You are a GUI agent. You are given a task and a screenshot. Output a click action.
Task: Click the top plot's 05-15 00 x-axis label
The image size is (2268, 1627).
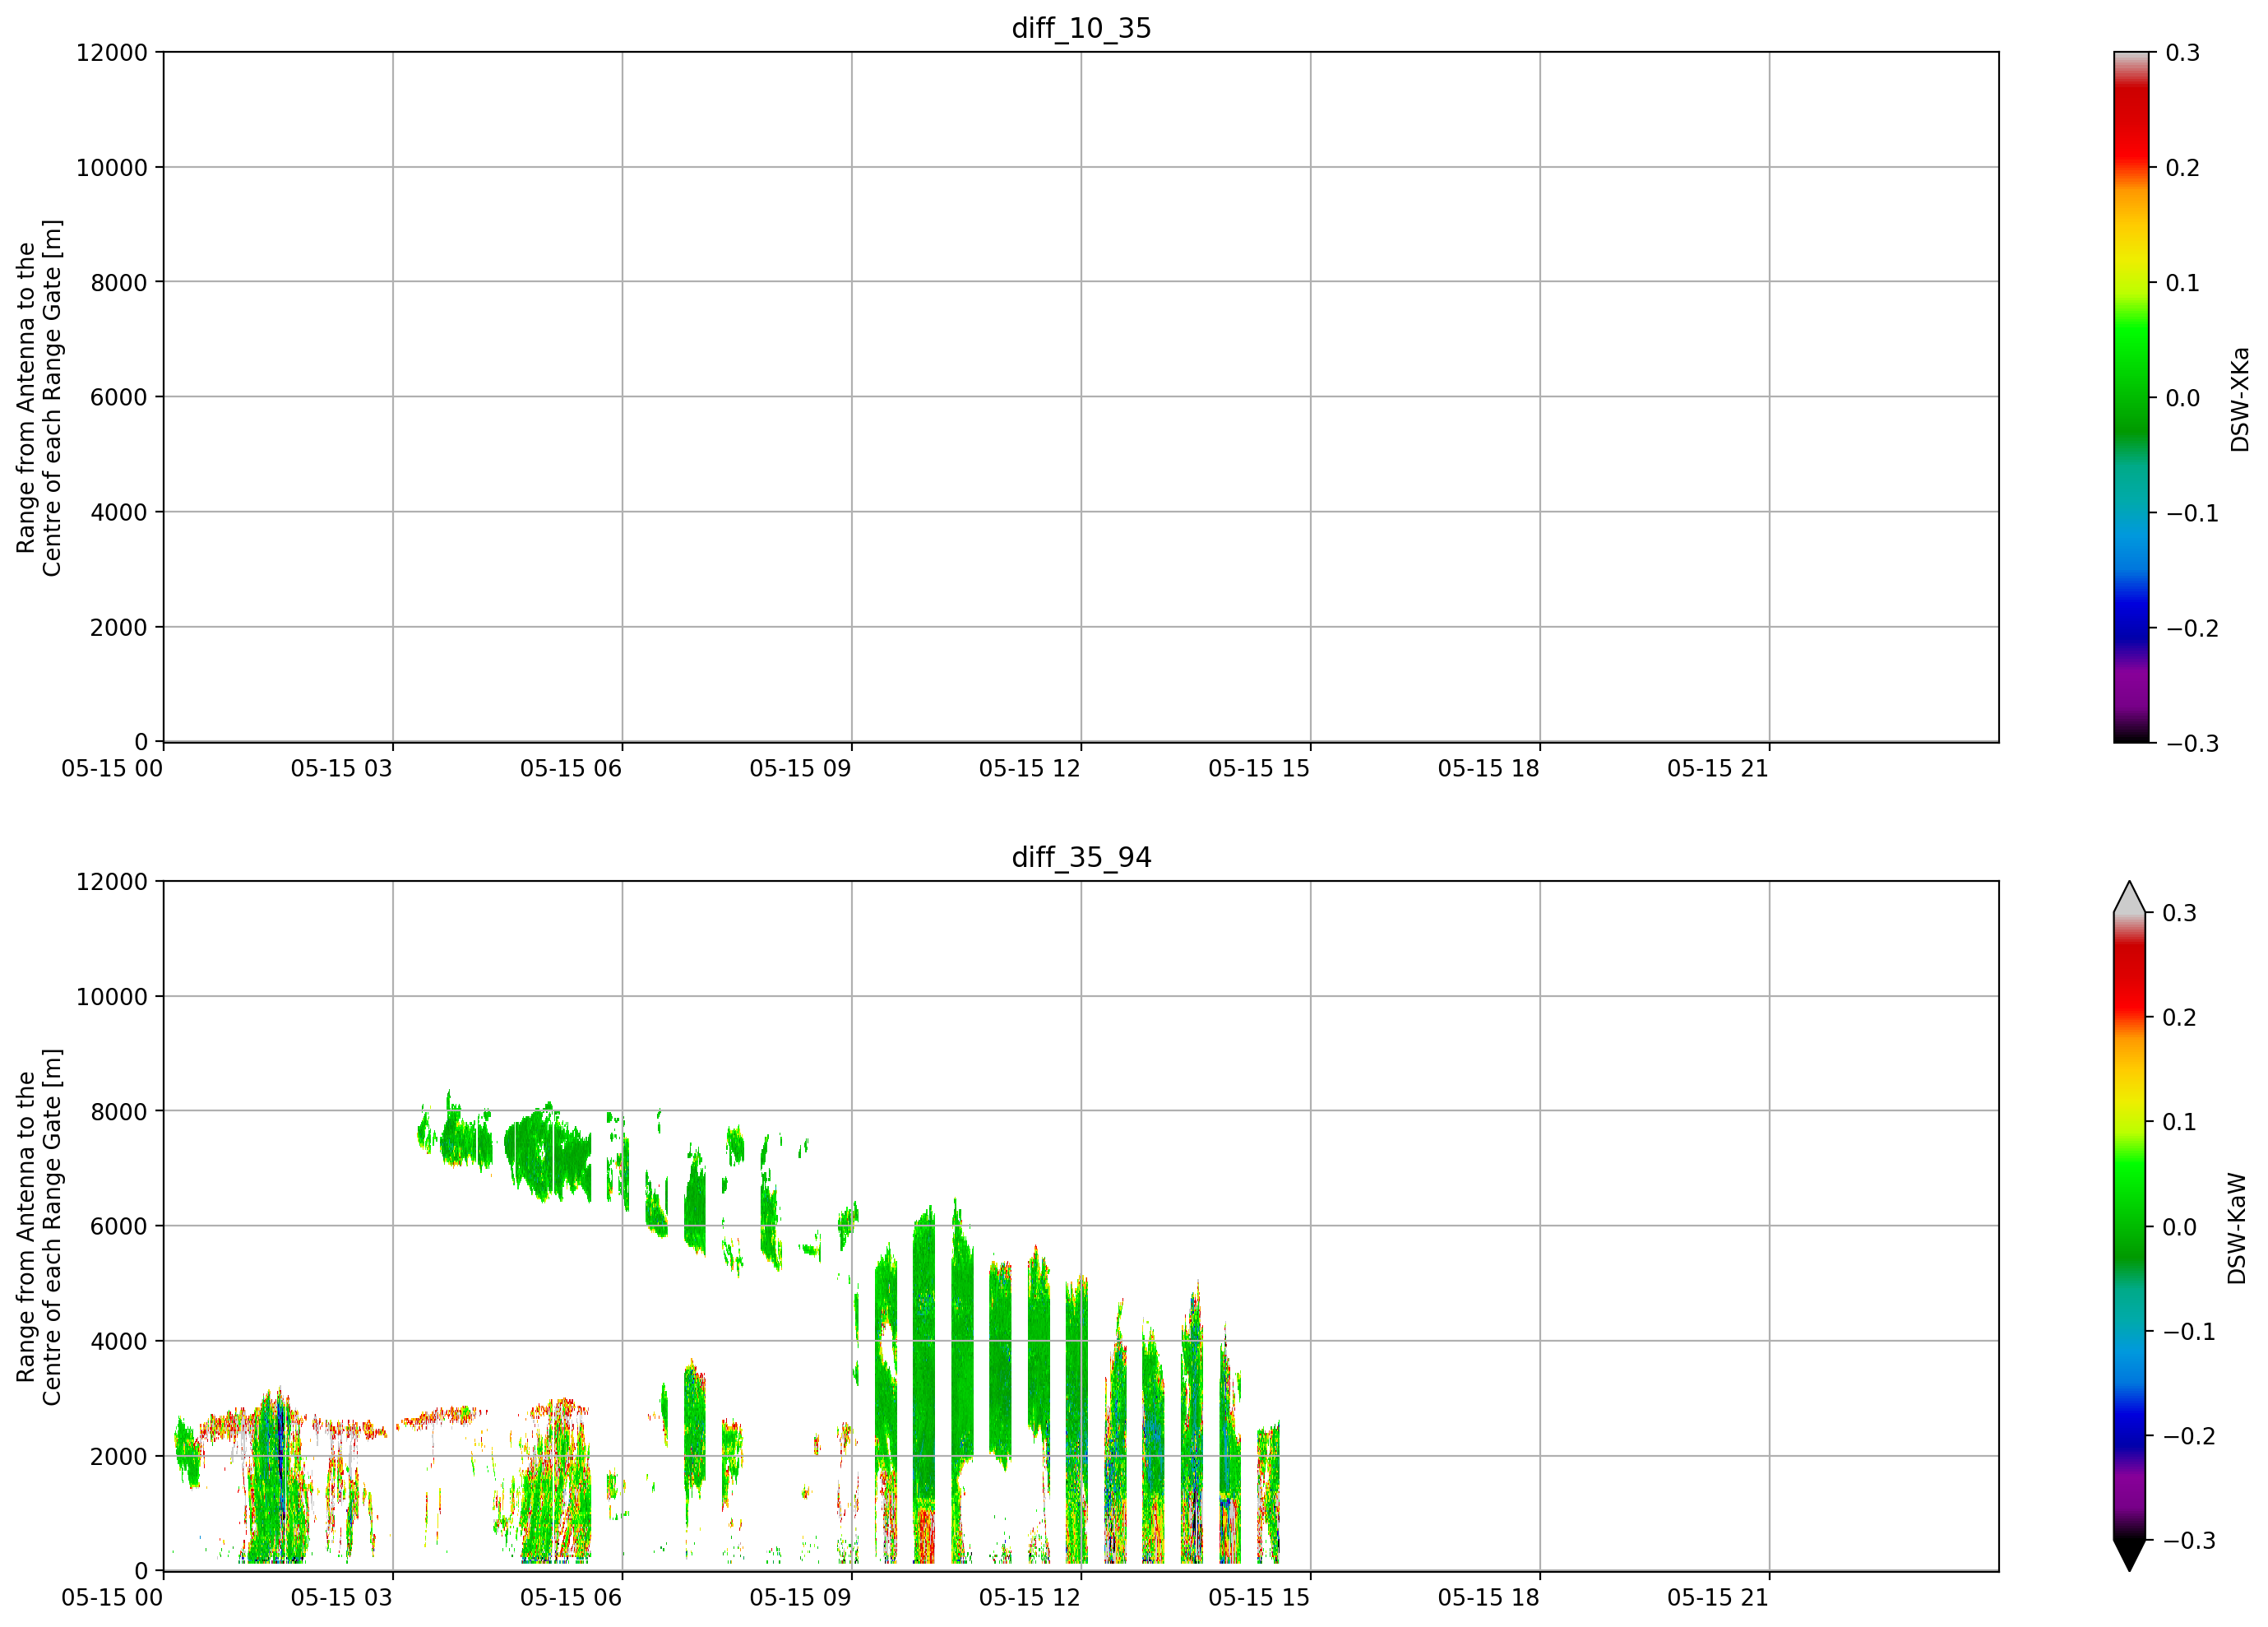click(112, 769)
